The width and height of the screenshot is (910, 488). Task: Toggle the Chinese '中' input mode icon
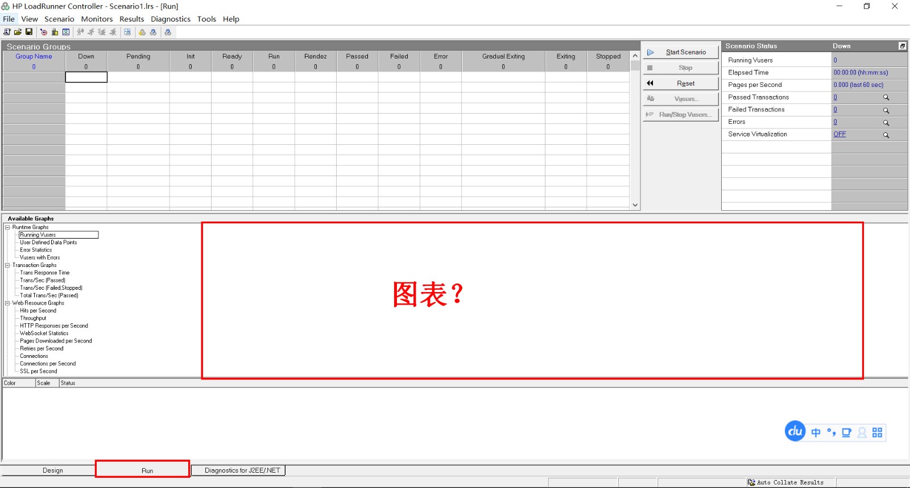[x=816, y=433]
